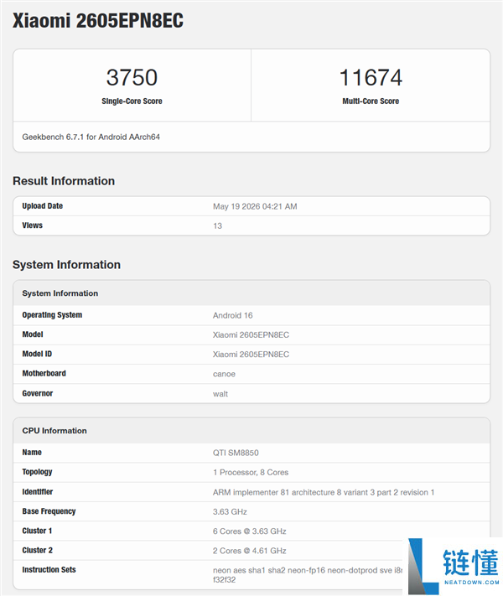Image resolution: width=503 pixels, height=596 pixels.
Task: Click the Operating System label
Action: point(52,315)
